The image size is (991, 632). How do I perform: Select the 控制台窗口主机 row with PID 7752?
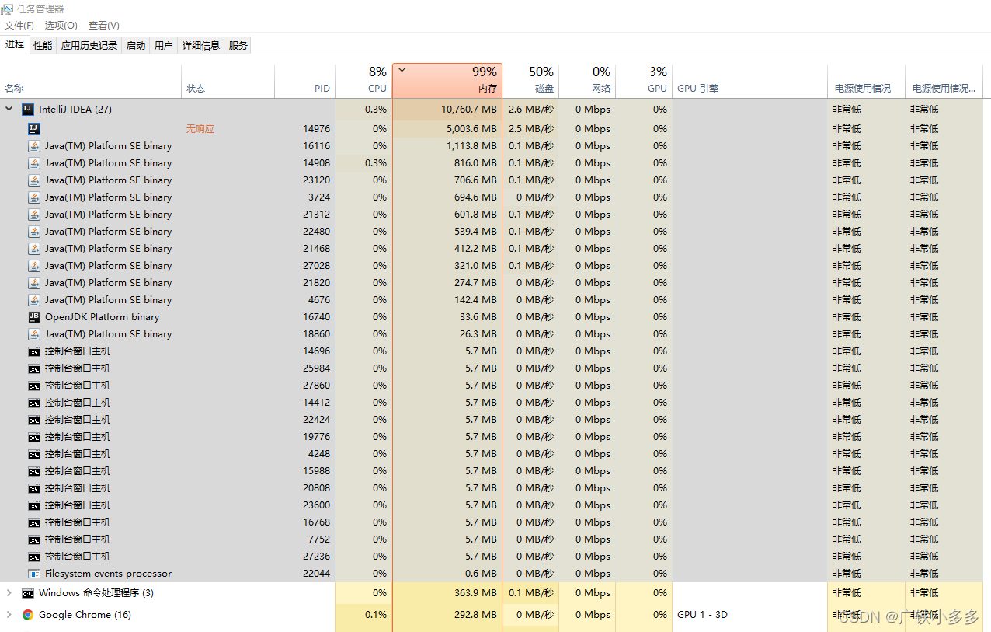pos(491,539)
